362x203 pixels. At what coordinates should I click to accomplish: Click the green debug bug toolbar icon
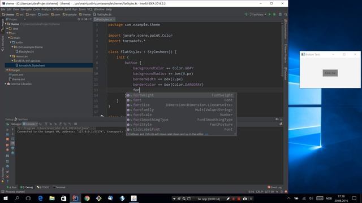[274, 15]
